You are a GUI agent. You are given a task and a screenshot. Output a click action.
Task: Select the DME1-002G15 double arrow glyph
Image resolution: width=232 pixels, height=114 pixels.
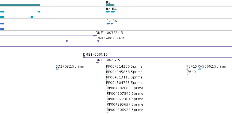(x=97, y=63)
